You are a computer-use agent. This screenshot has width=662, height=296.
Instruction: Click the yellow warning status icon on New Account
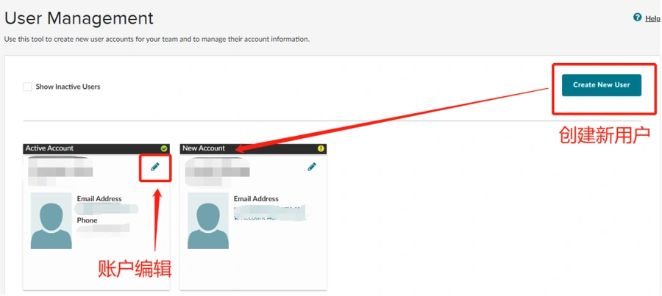pos(321,148)
